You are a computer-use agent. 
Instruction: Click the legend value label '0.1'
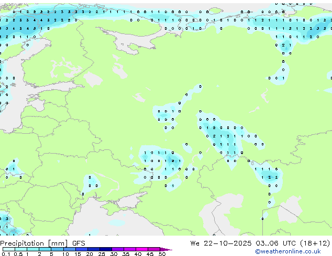click(x=6, y=254)
